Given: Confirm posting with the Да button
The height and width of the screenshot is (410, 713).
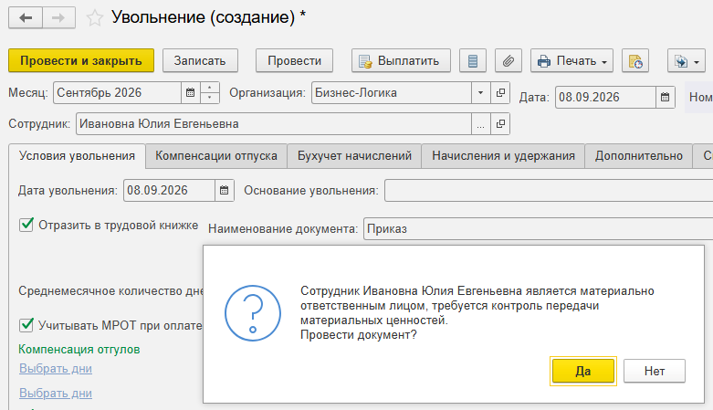Looking at the screenshot, I should point(583,372).
